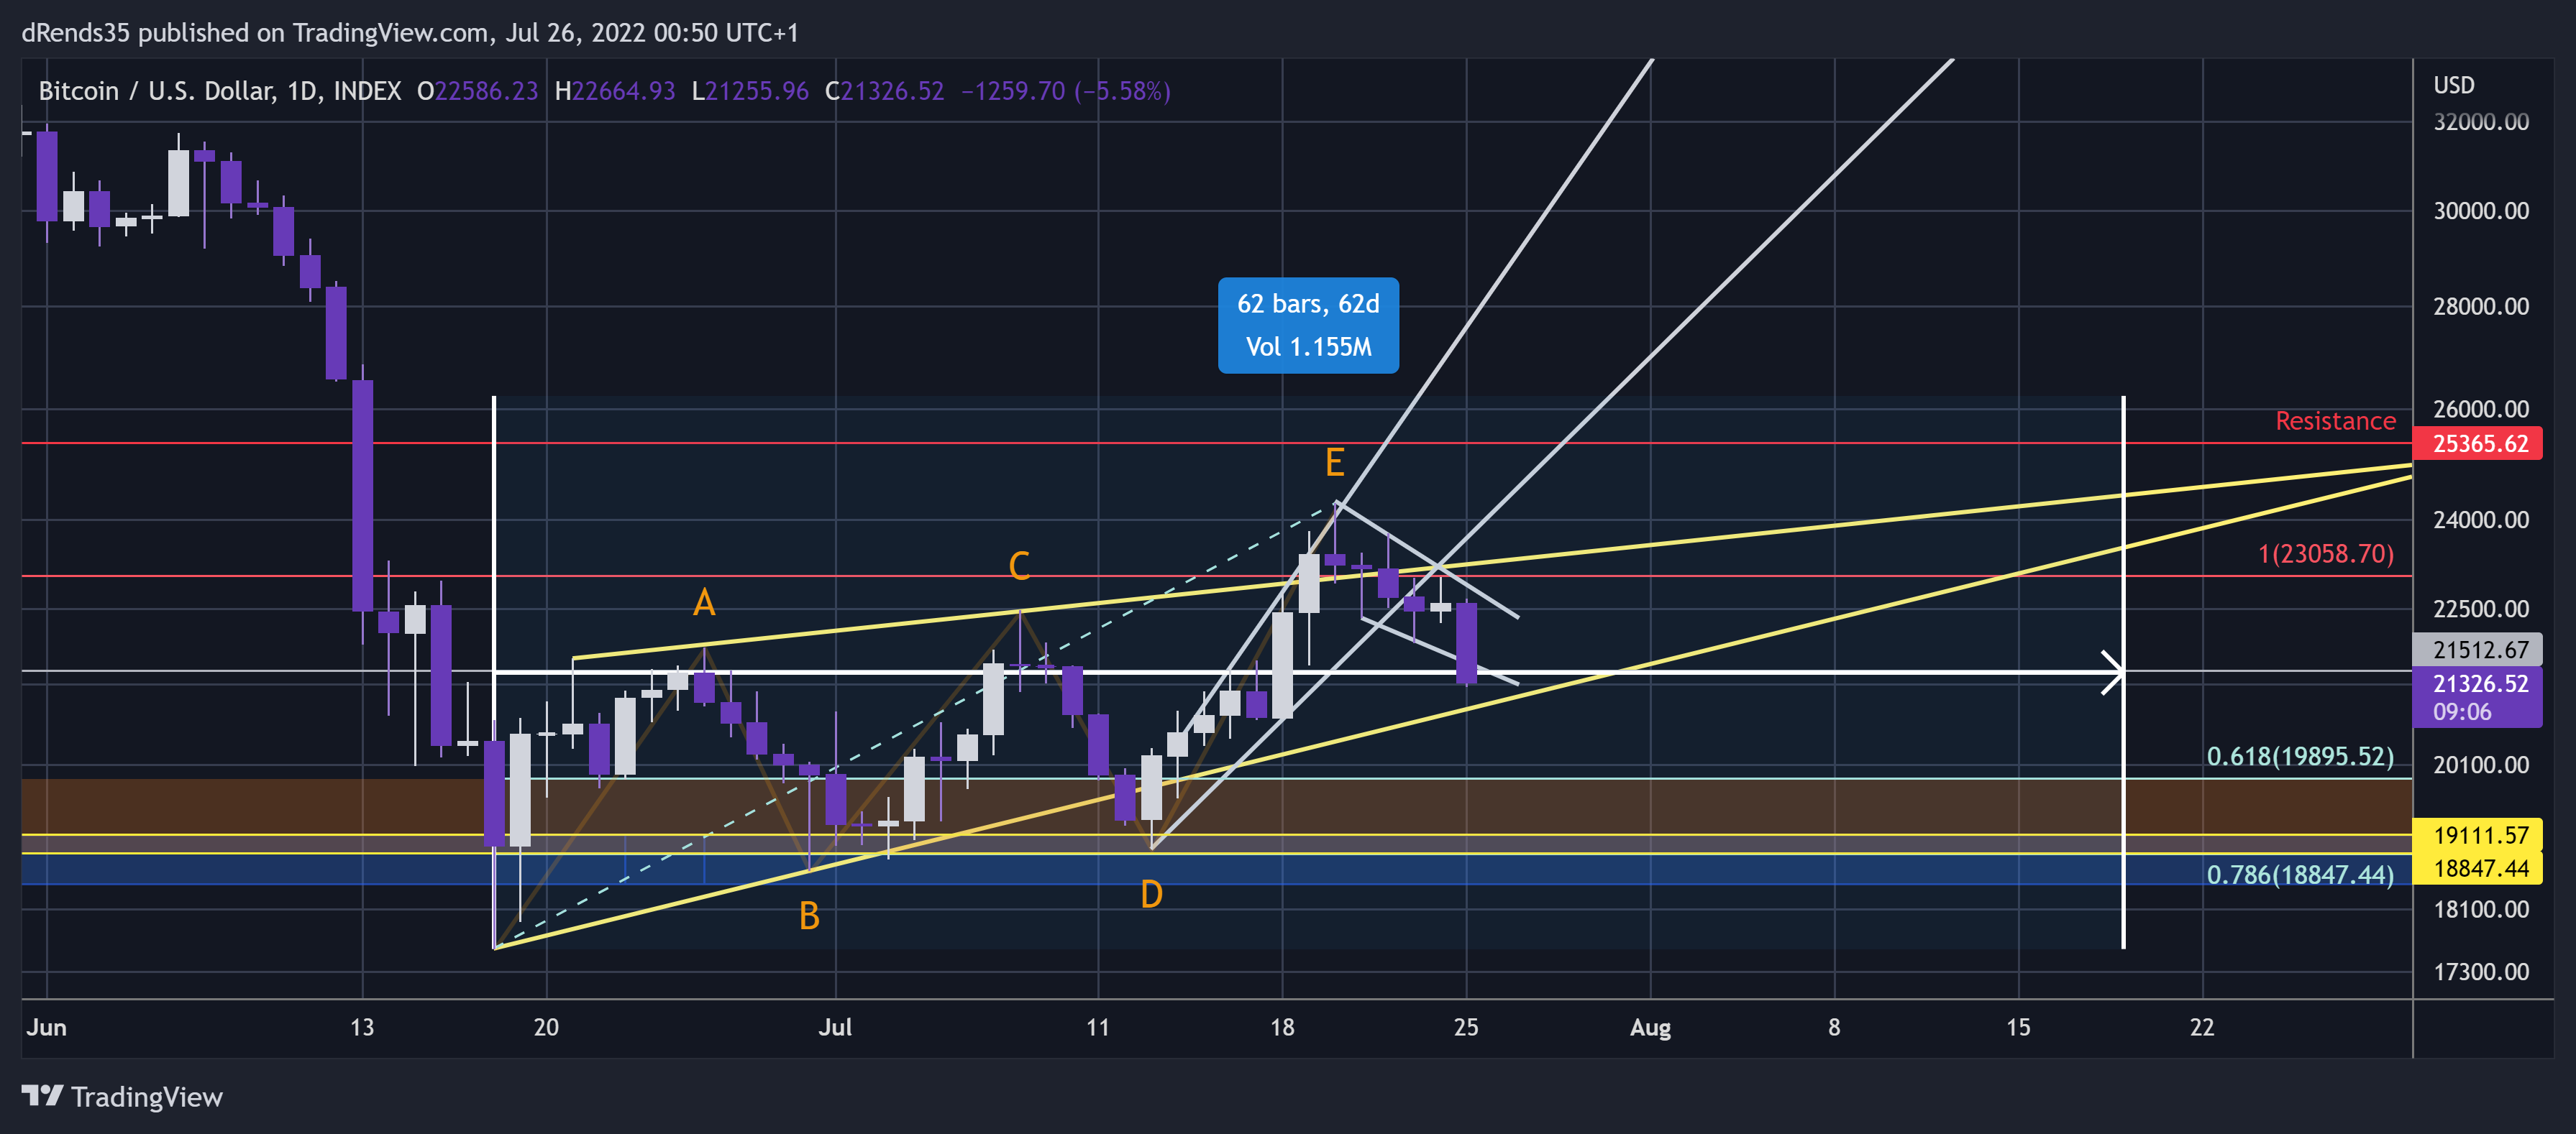
Task: Click the red Resistance label
Action: (2335, 420)
